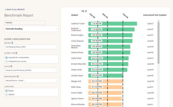Expand the Oral Reading Fluency metric dropdown

[31, 47]
